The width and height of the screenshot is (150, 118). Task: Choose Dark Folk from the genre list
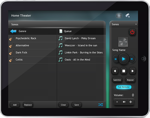coord(21,53)
